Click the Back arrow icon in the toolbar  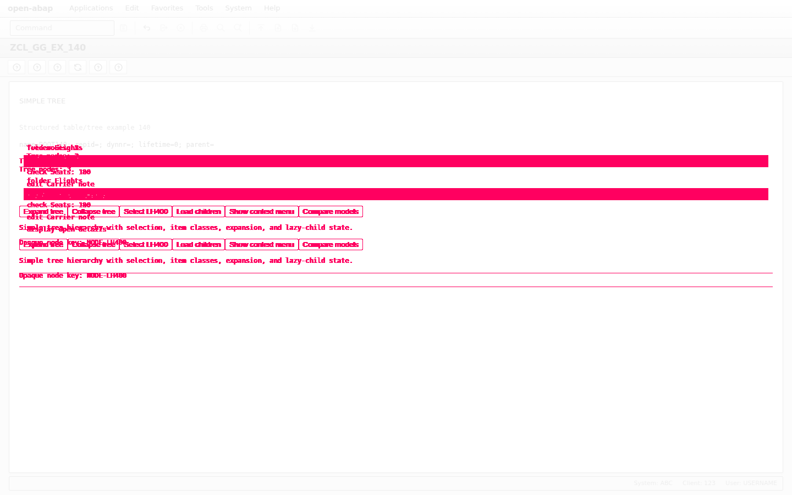pyautogui.click(x=147, y=28)
